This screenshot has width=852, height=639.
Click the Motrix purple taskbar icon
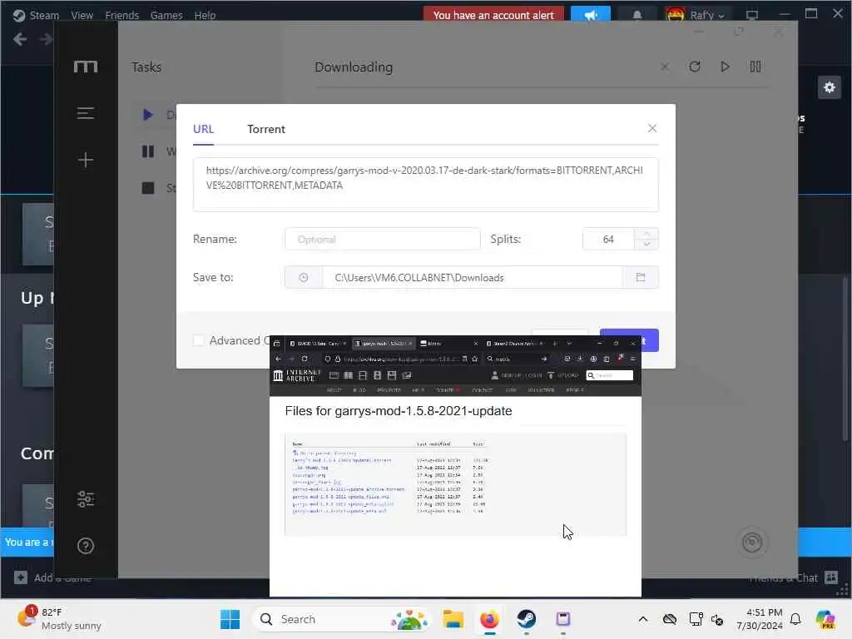563,619
